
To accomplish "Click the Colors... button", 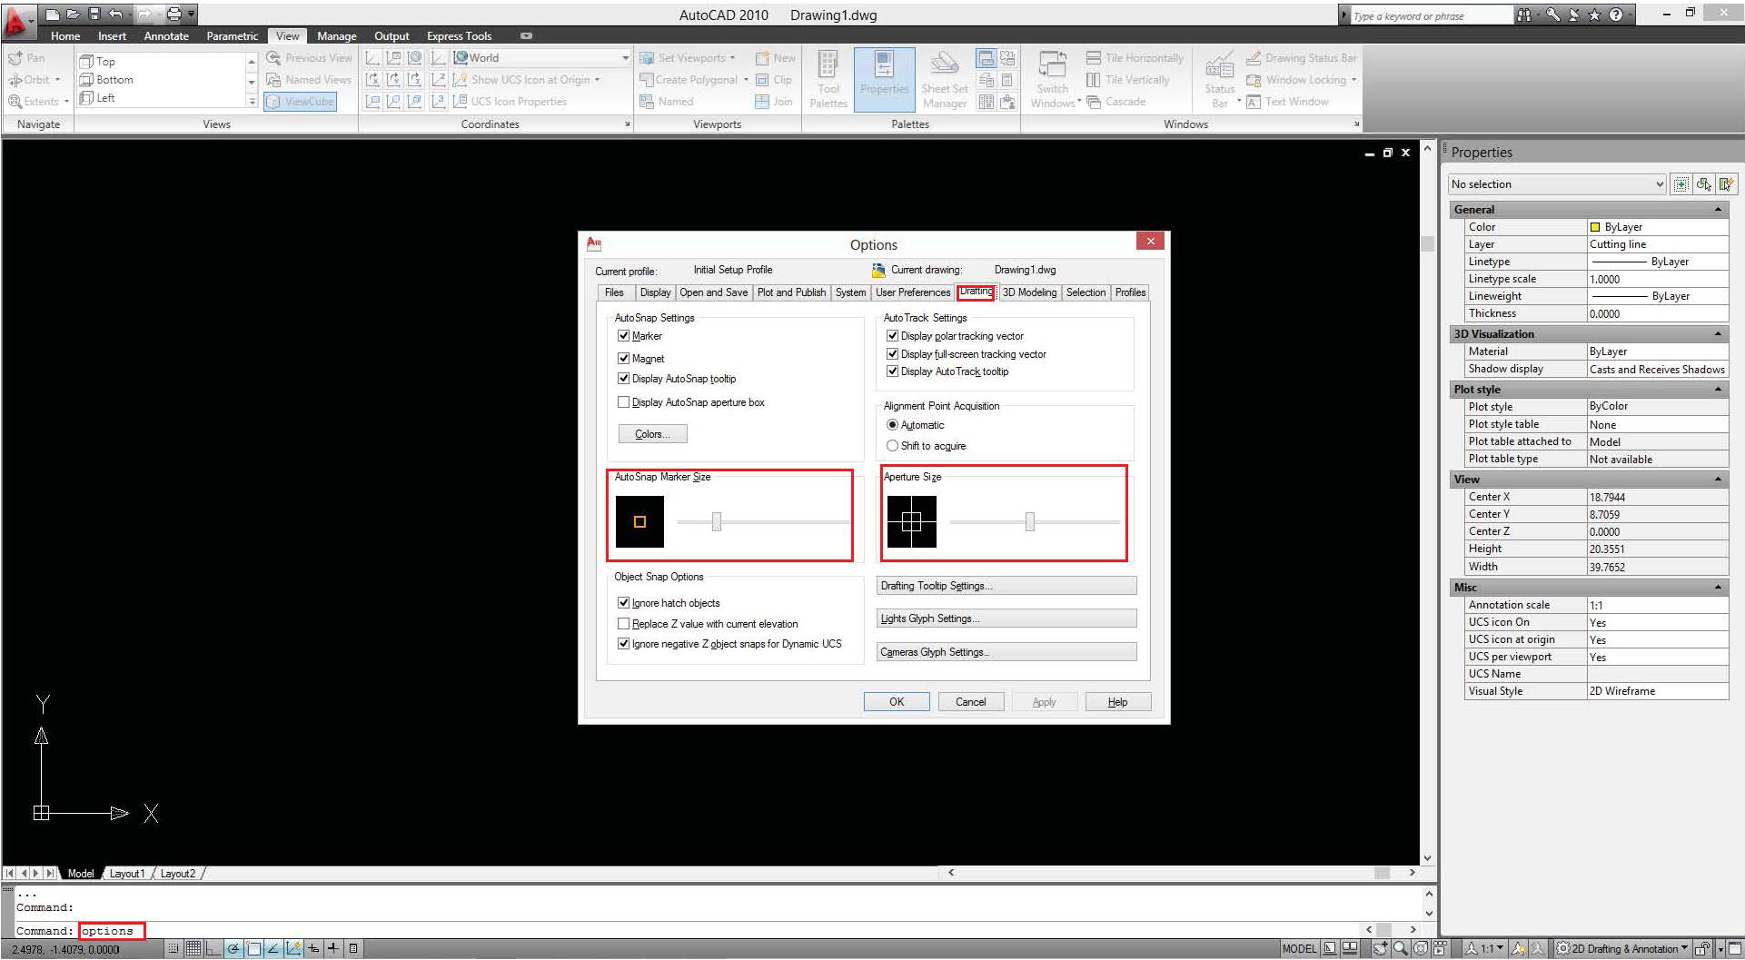I will tap(652, 434).
